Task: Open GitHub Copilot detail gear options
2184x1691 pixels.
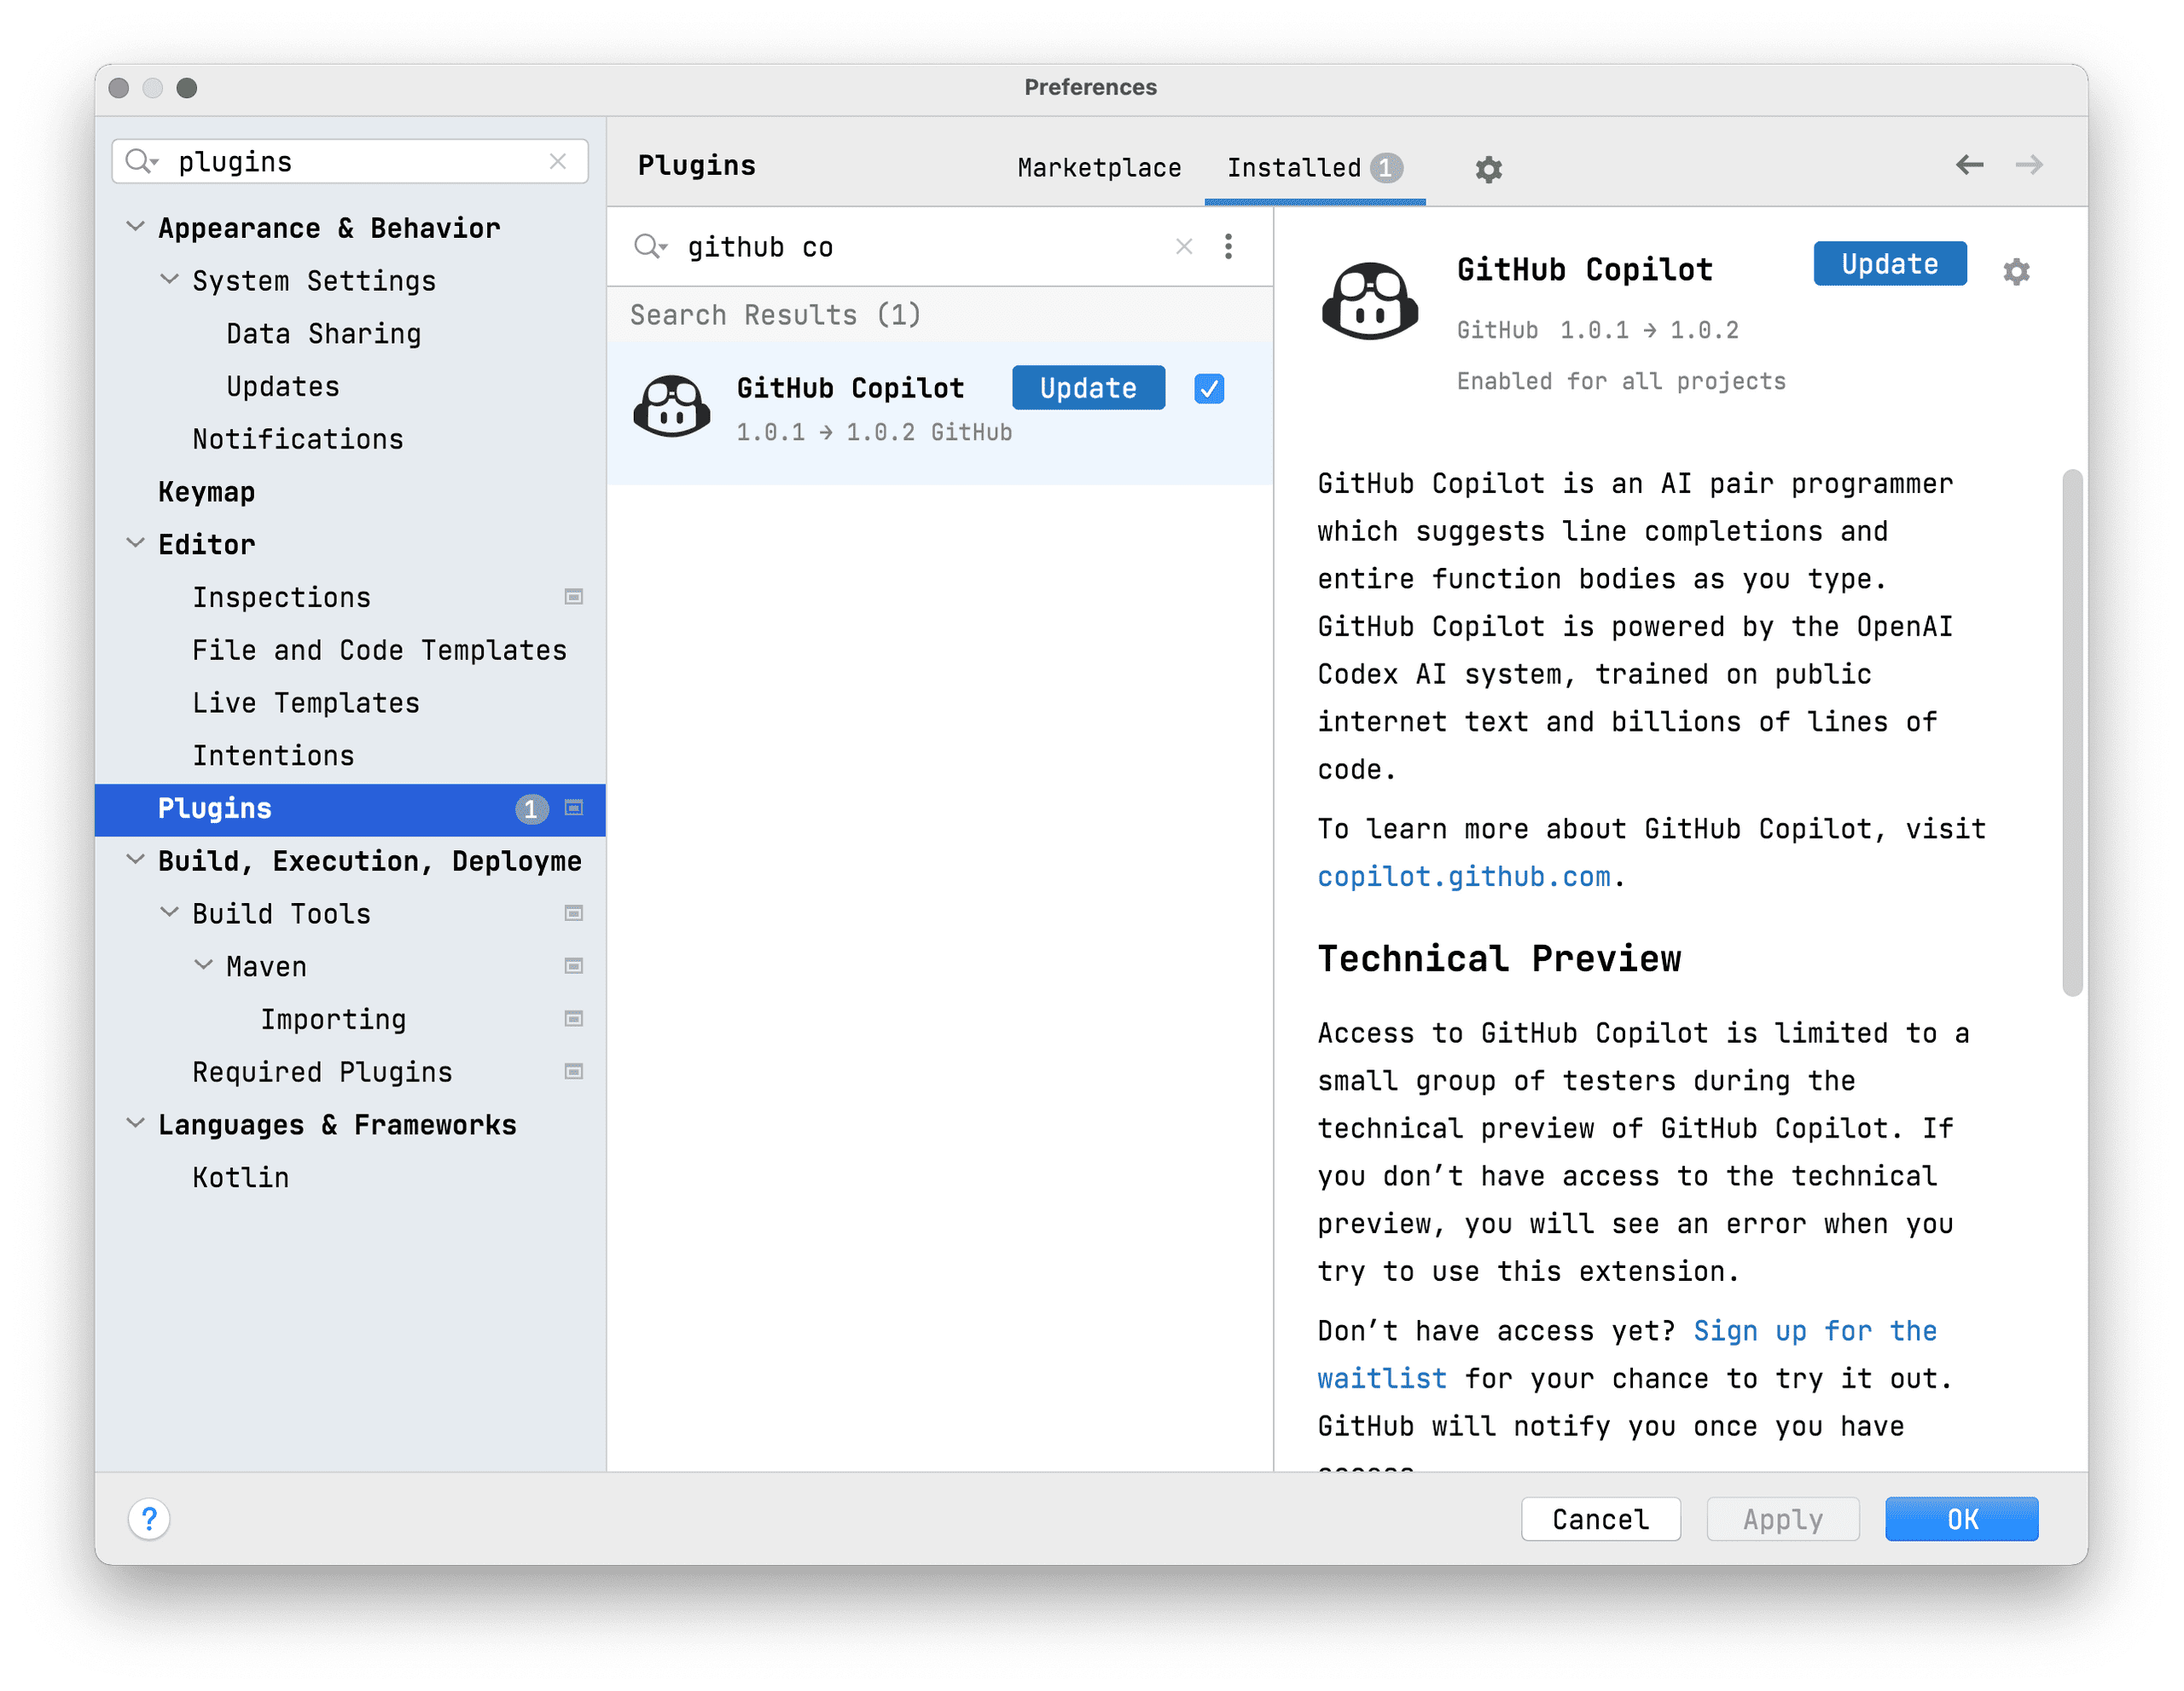Action: click(x=2016, y=272)
